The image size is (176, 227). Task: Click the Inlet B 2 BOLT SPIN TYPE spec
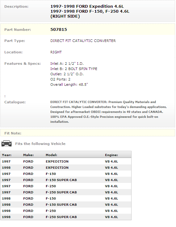74,69
